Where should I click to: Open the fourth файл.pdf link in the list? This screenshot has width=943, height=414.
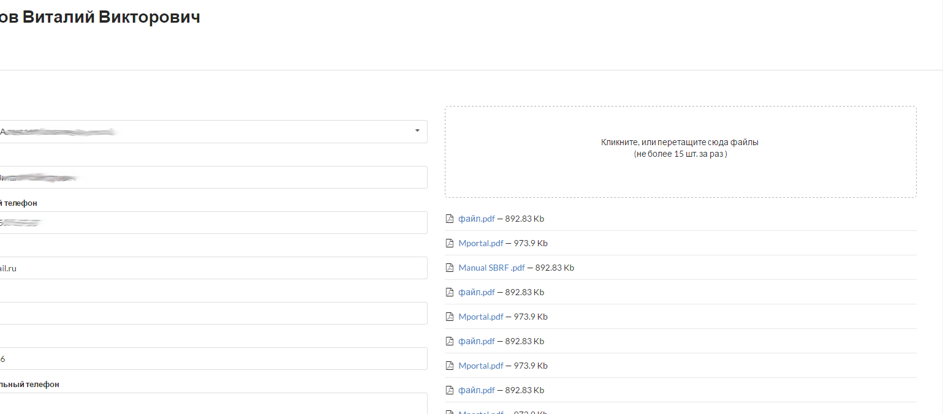pyautogui.click(x=476, y=390)
